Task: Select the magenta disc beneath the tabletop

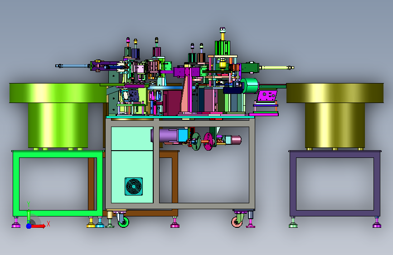Action: coord(208,142)
